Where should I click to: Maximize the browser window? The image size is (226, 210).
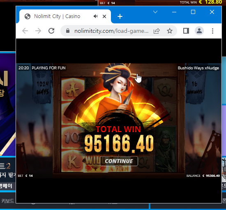tap(193, 12)
